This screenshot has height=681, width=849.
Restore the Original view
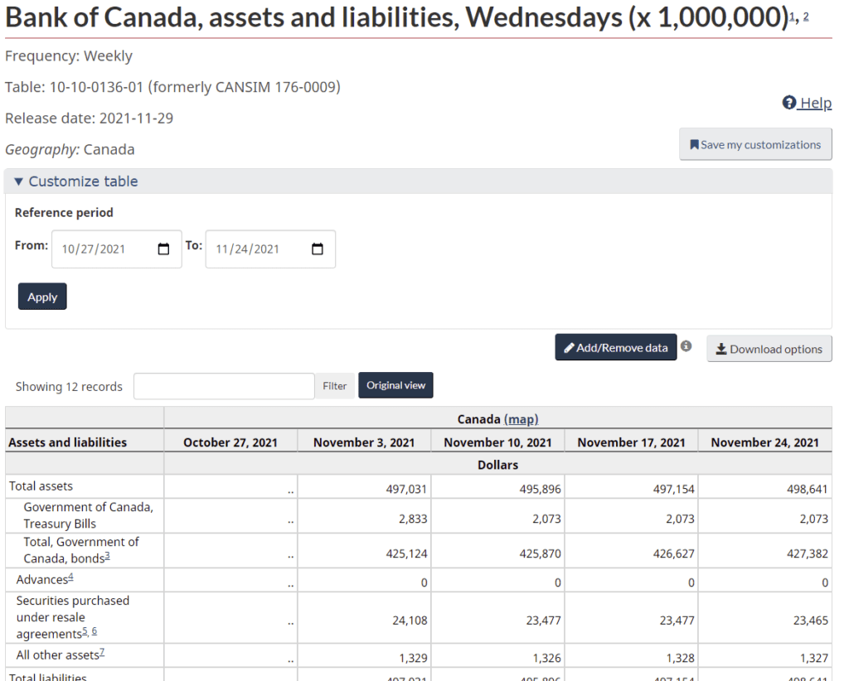[395, 385]
